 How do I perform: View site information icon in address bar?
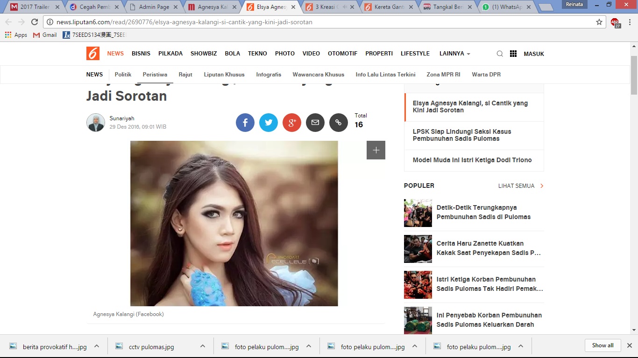50,22
